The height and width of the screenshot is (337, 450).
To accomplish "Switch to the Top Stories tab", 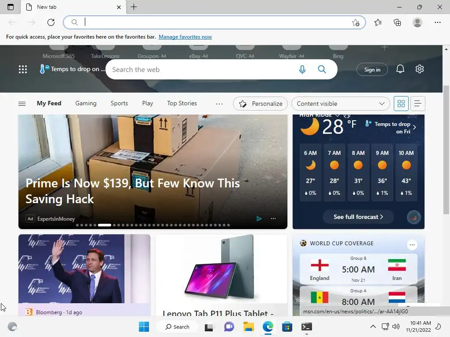I will click(182, 104).
